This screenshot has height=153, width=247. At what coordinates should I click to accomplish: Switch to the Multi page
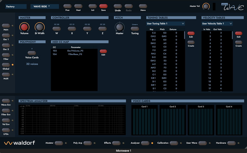click(6, 74)
